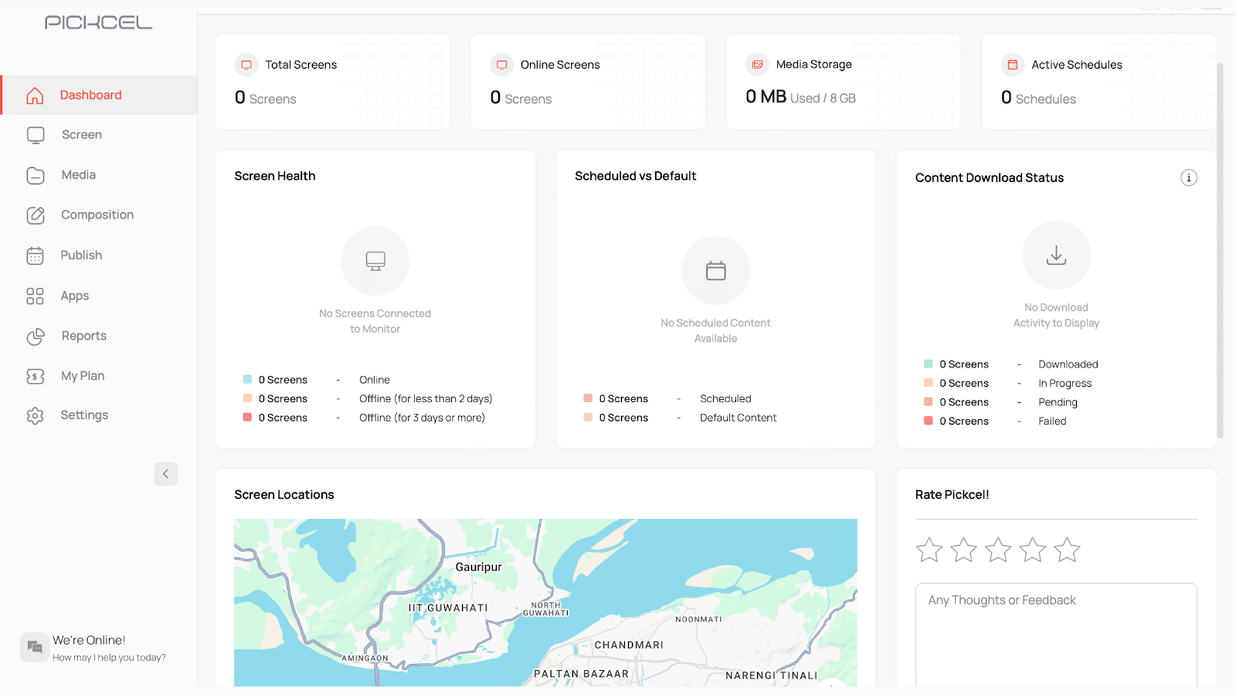Open Reports using its chart icon

point(35,336)
